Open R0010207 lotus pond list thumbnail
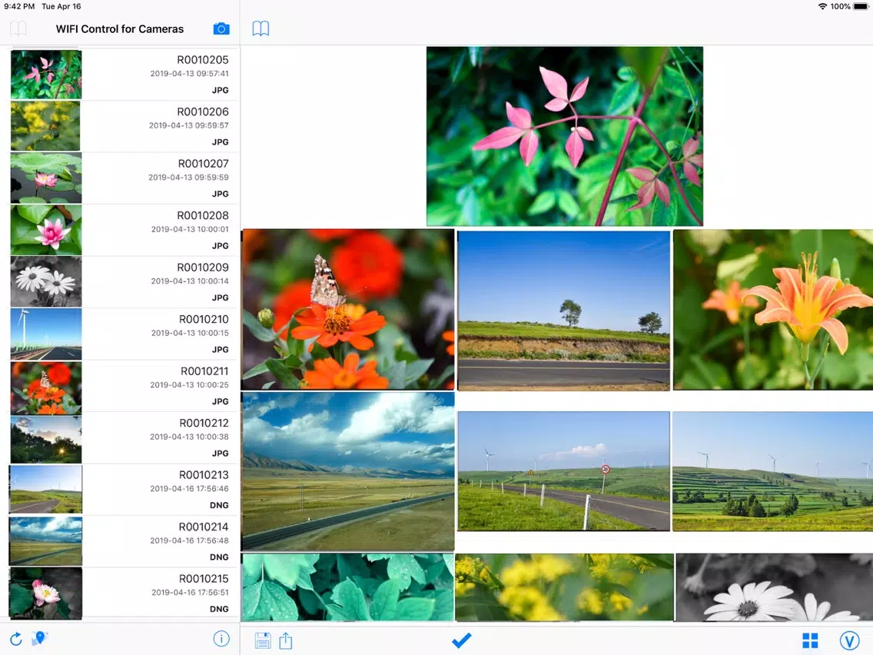873x655 pixels. pos(46,178)
